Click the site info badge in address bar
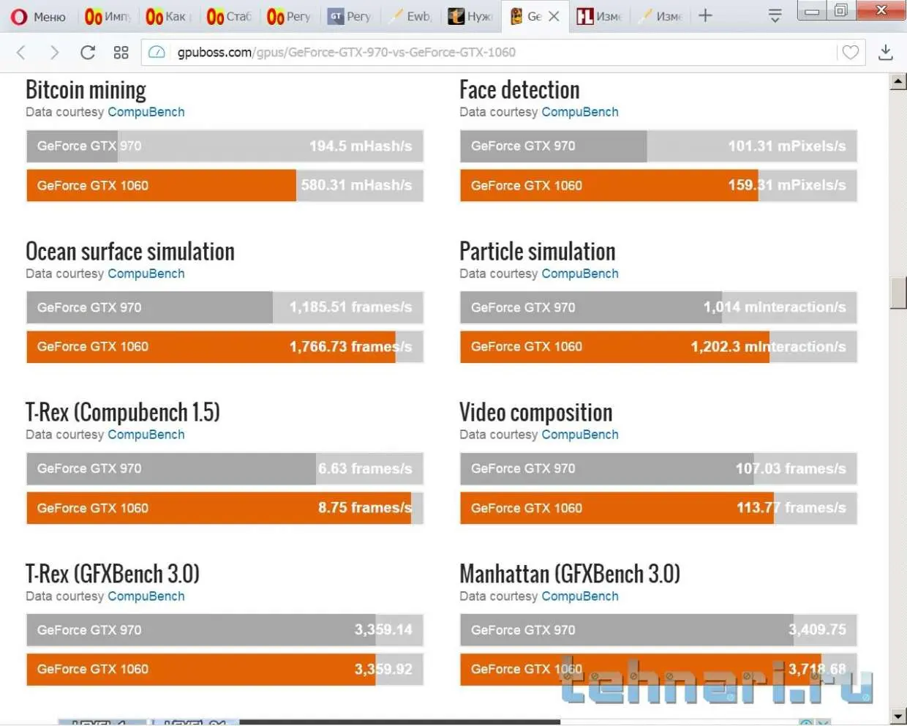 [157, 52]
